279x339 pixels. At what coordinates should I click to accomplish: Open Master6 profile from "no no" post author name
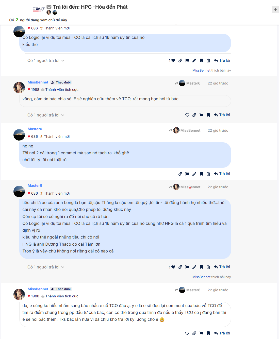pos(35,129)
